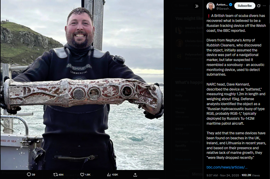
Task: Click the Anton display name
Action: [222, 4]
